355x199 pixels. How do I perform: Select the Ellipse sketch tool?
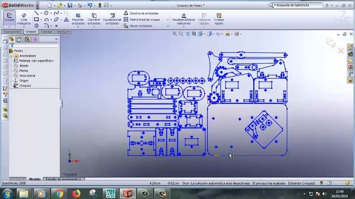click(56, 20)
